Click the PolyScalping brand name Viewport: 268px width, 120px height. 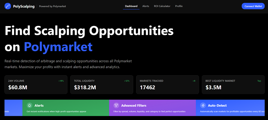coord(24,6)
